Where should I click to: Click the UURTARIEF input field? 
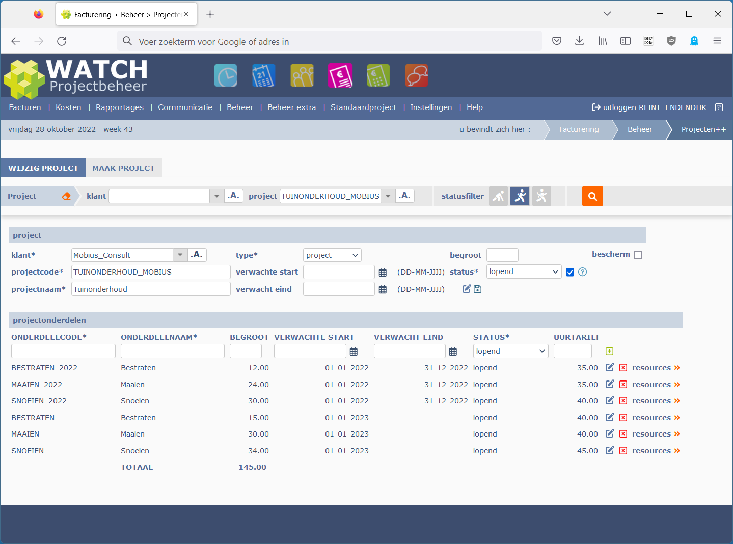pyautogui.click(x=573, y=351)
